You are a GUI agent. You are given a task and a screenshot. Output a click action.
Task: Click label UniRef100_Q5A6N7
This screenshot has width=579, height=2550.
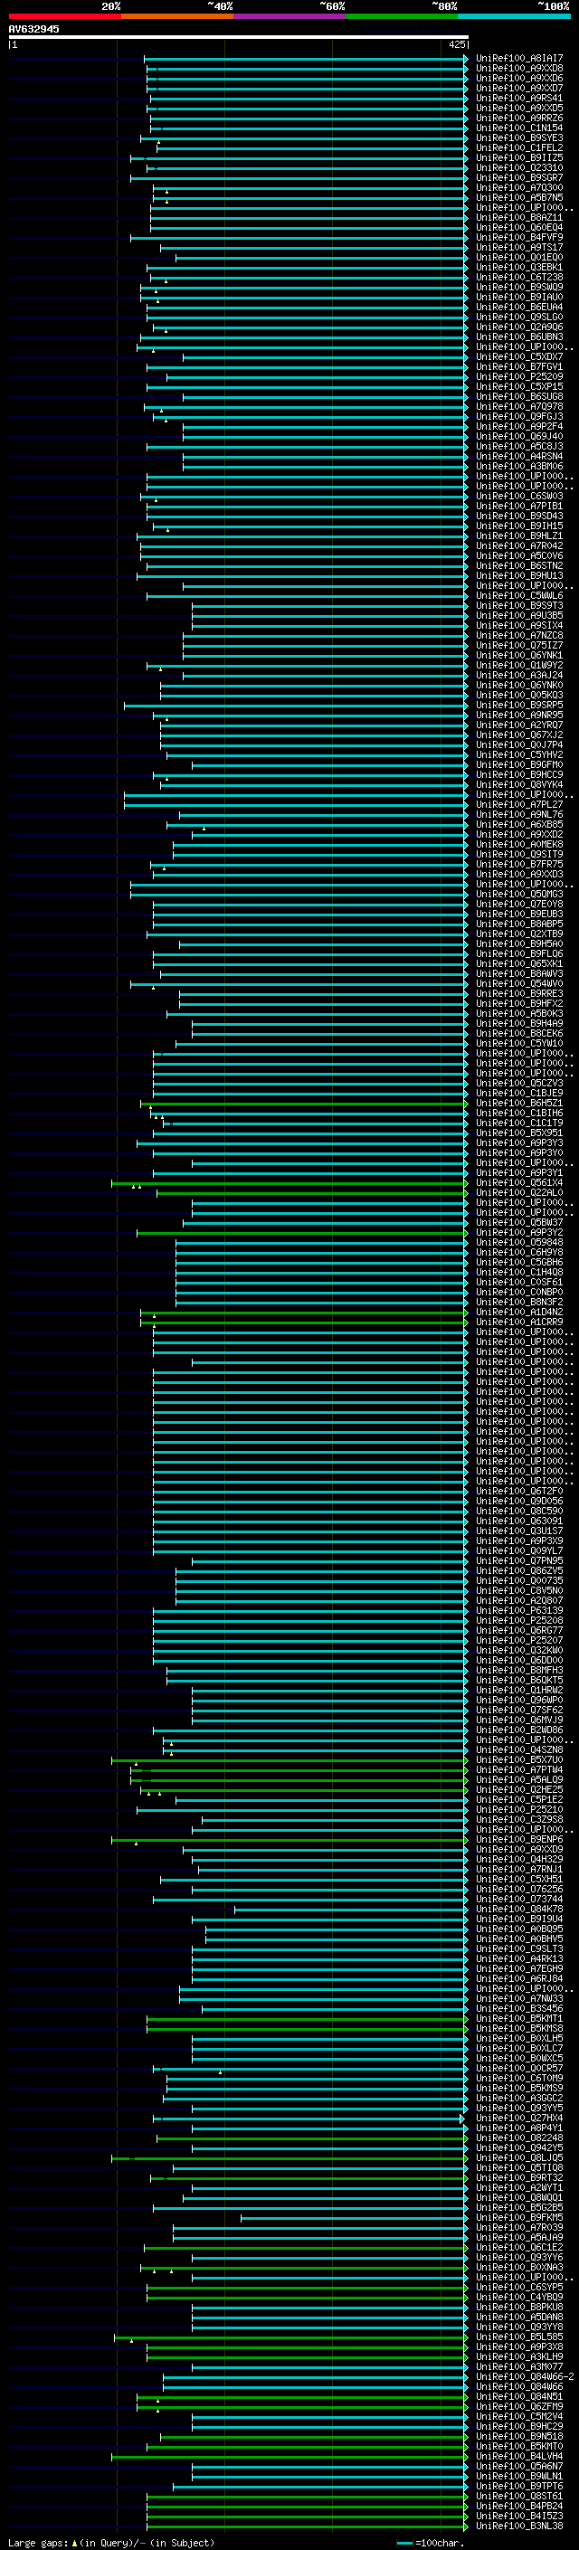click(x=519, y=2466)
